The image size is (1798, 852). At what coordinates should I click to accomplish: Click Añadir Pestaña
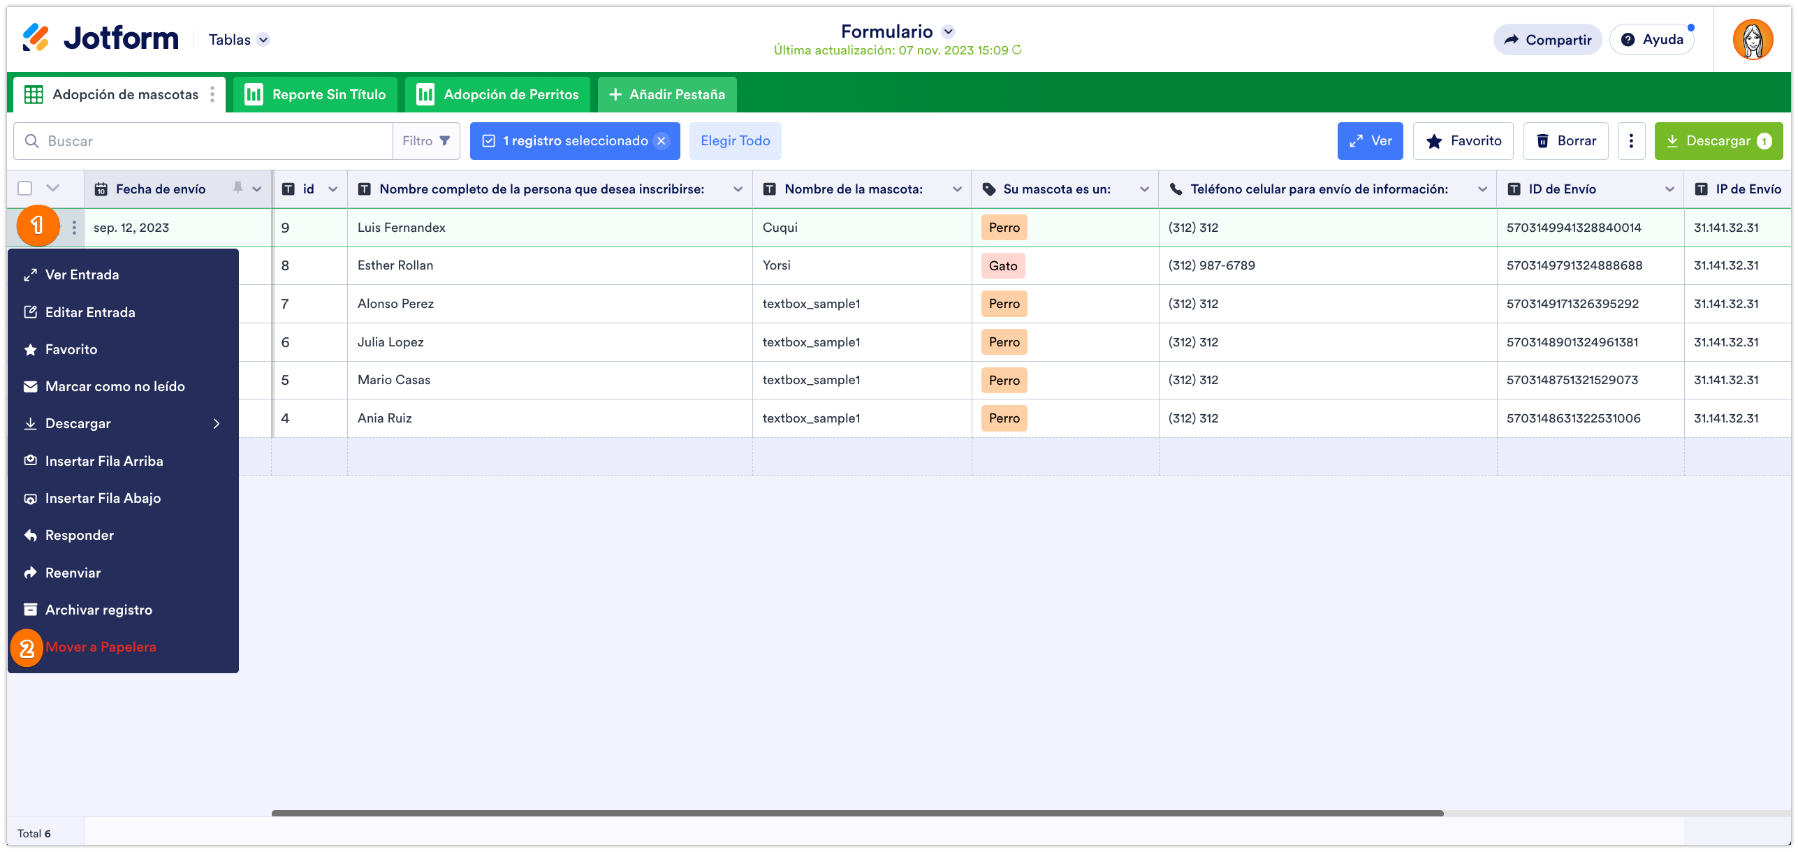[667, 94]
